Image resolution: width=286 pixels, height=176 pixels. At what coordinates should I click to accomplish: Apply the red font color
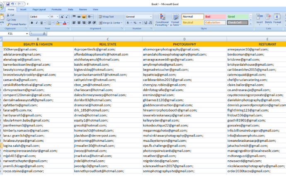tap(65, 23)
